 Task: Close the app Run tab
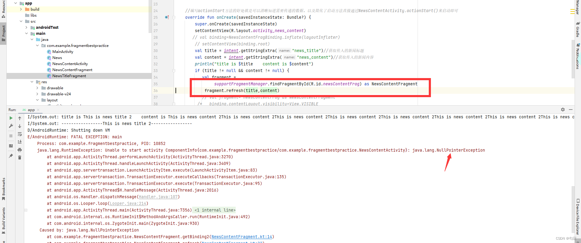[x=38, y=110]
